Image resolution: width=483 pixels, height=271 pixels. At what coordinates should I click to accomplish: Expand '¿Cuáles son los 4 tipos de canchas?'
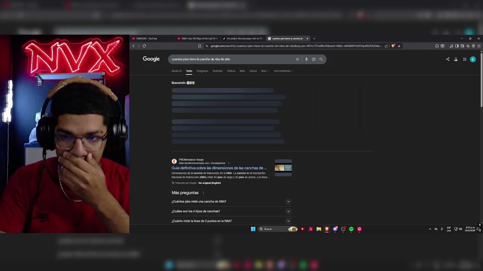[x=231, y=211]
